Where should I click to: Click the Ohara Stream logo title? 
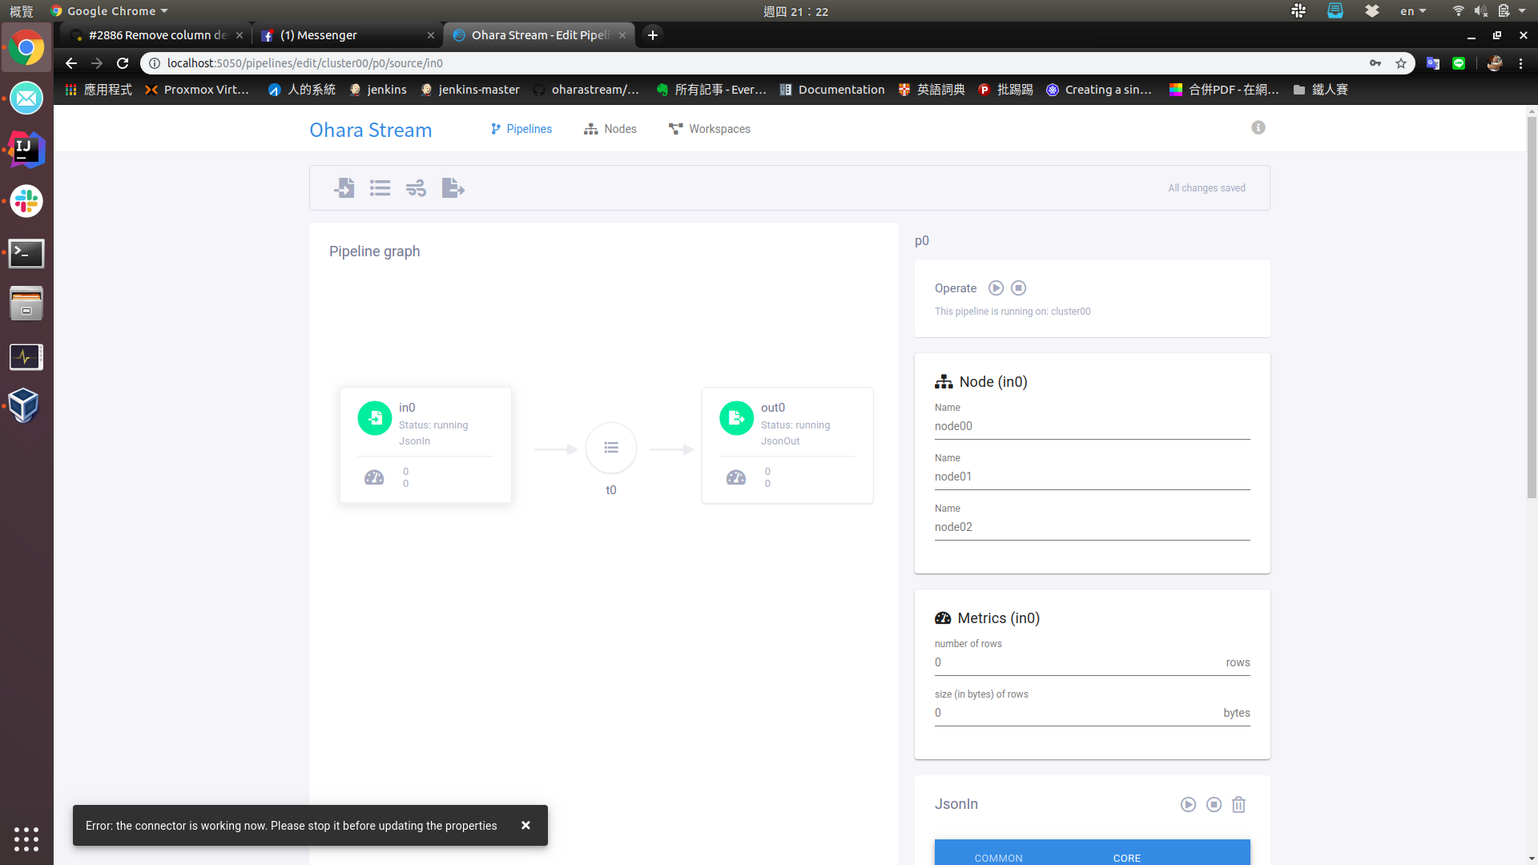click(x=371, y=130)
